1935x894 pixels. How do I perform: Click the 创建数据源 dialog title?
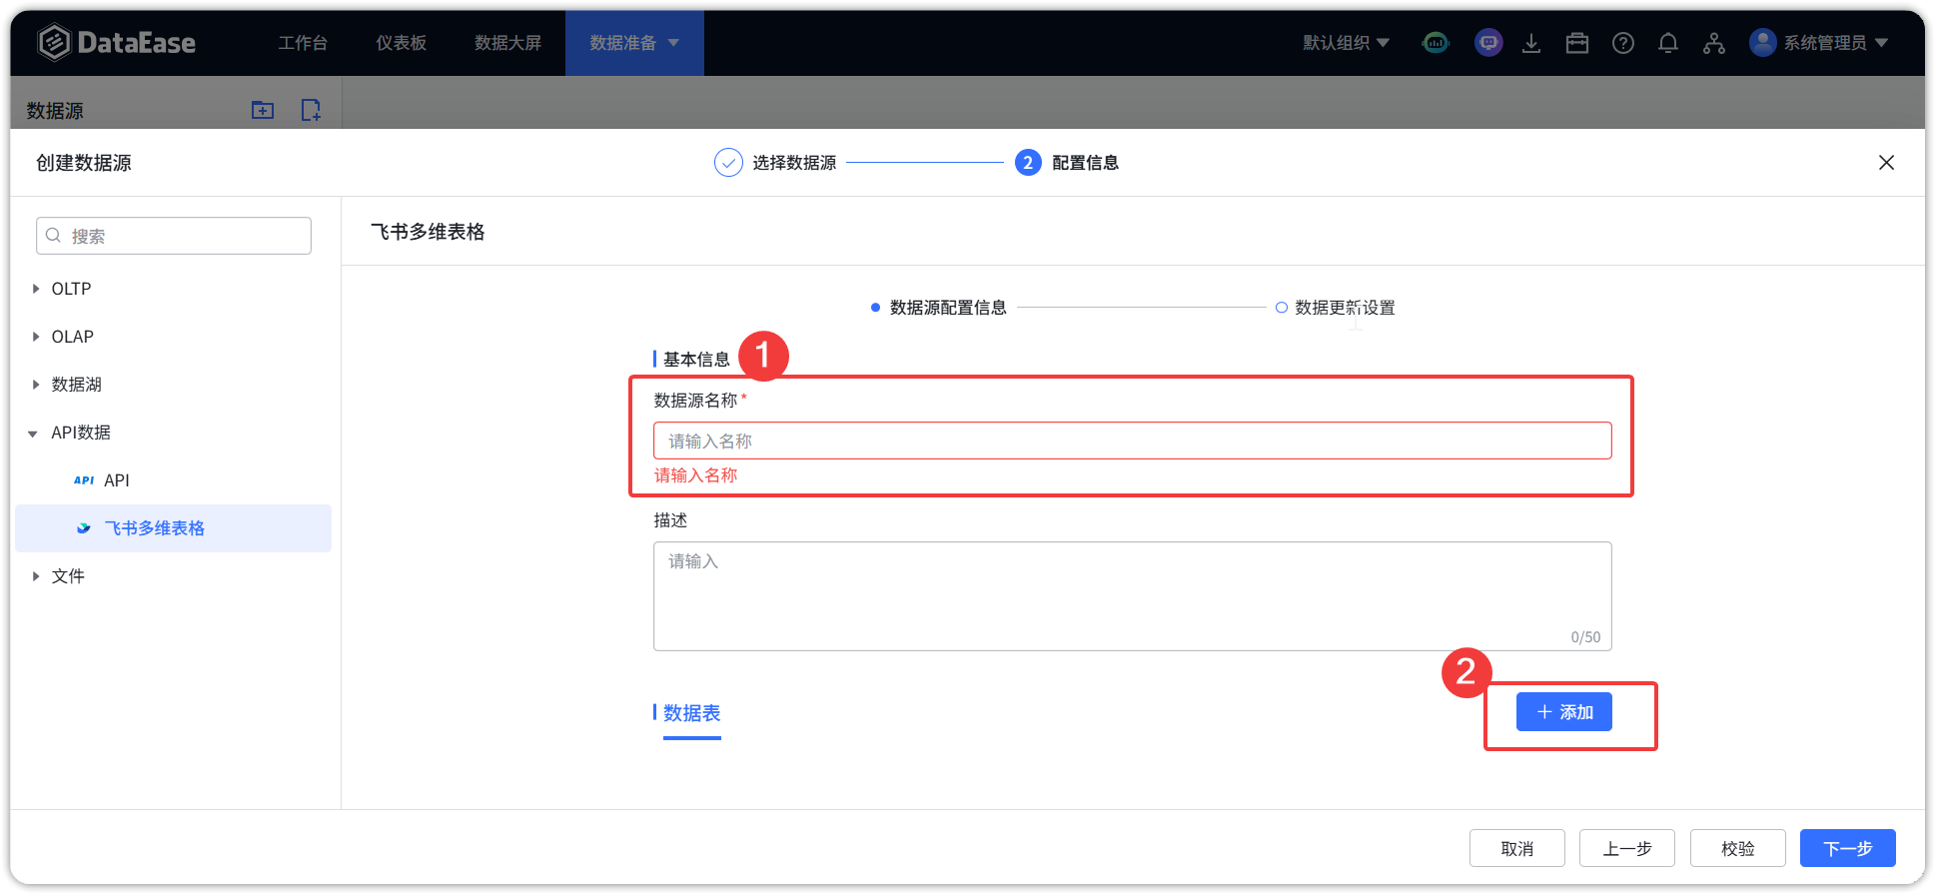tap(84, 163)
